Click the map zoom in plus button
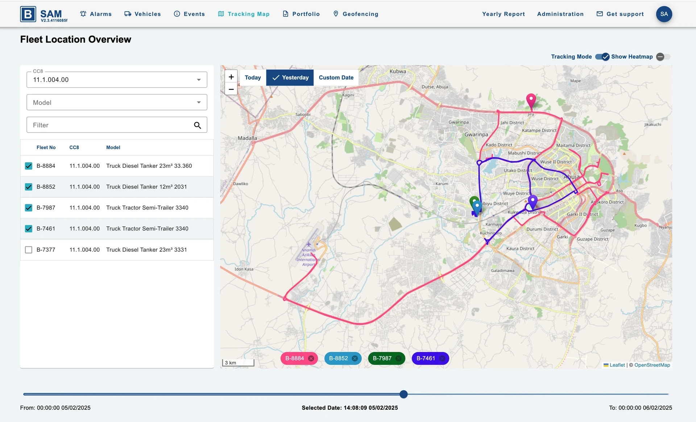Screen dimensions: 696x422 coord(231,77)
